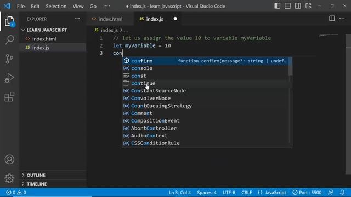
Task: Click the comment on line 1
Action: [x=192, y=38]
